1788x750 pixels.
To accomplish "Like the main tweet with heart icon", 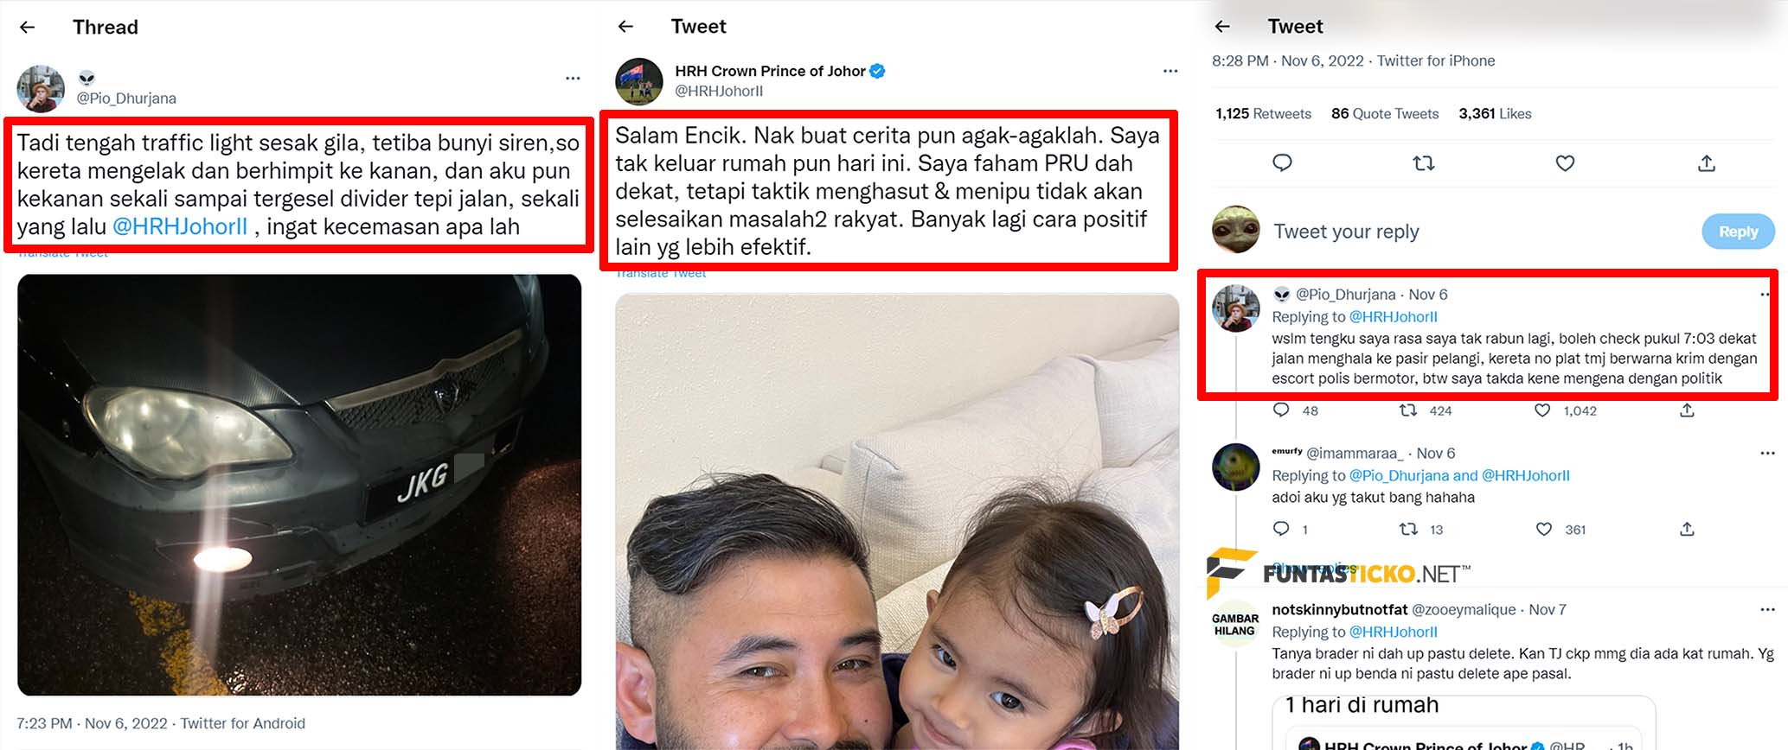I will (x=1565, y=162).
